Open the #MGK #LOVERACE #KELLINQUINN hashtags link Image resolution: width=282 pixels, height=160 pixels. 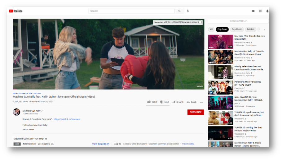[x=27, y=94]
